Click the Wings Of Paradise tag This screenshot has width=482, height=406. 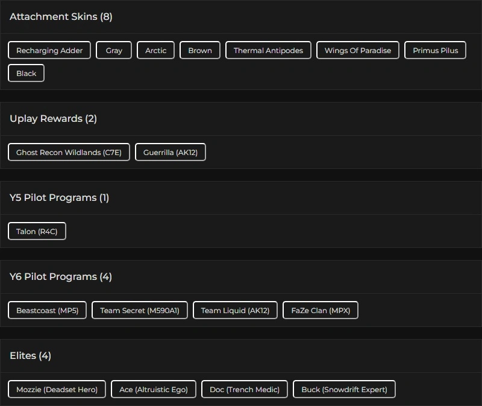pos(358,50)
